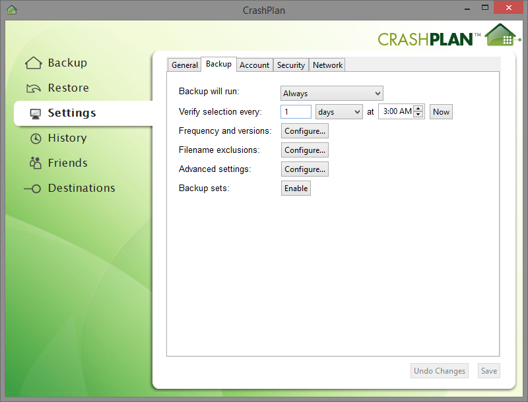The image size is (528, 402).
Task: Open Friends in the sidebar
Action: click(68, 163)
